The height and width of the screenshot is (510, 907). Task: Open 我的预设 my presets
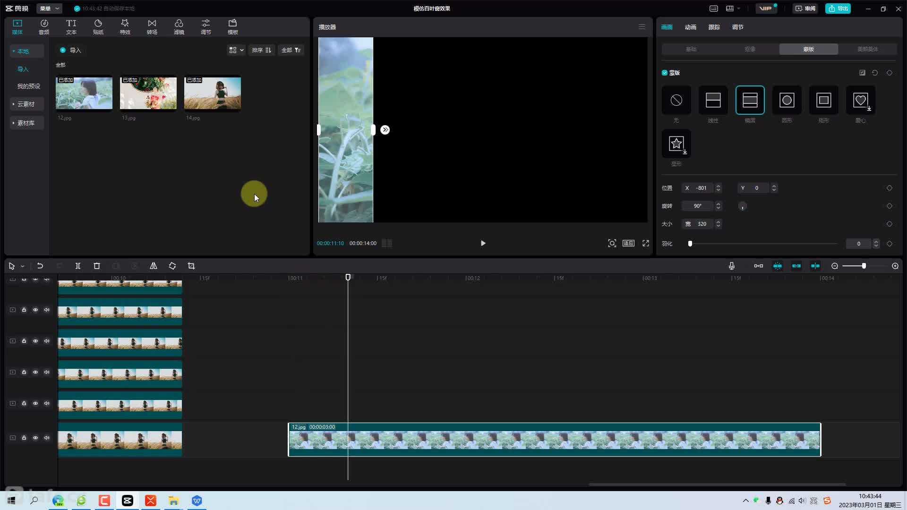click(29, 86)
